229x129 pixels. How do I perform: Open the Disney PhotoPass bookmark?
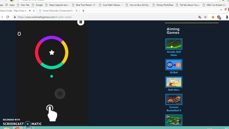[x=163, y=5]
